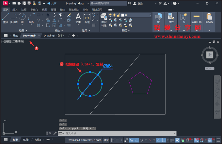Switch to the 视图 (View) ribbon tab
The image size is (222, 144).
[x=44, y=9]
